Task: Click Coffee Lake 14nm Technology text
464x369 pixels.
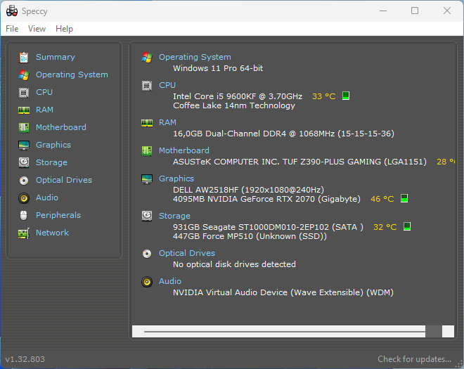Action: pos(234,105)
